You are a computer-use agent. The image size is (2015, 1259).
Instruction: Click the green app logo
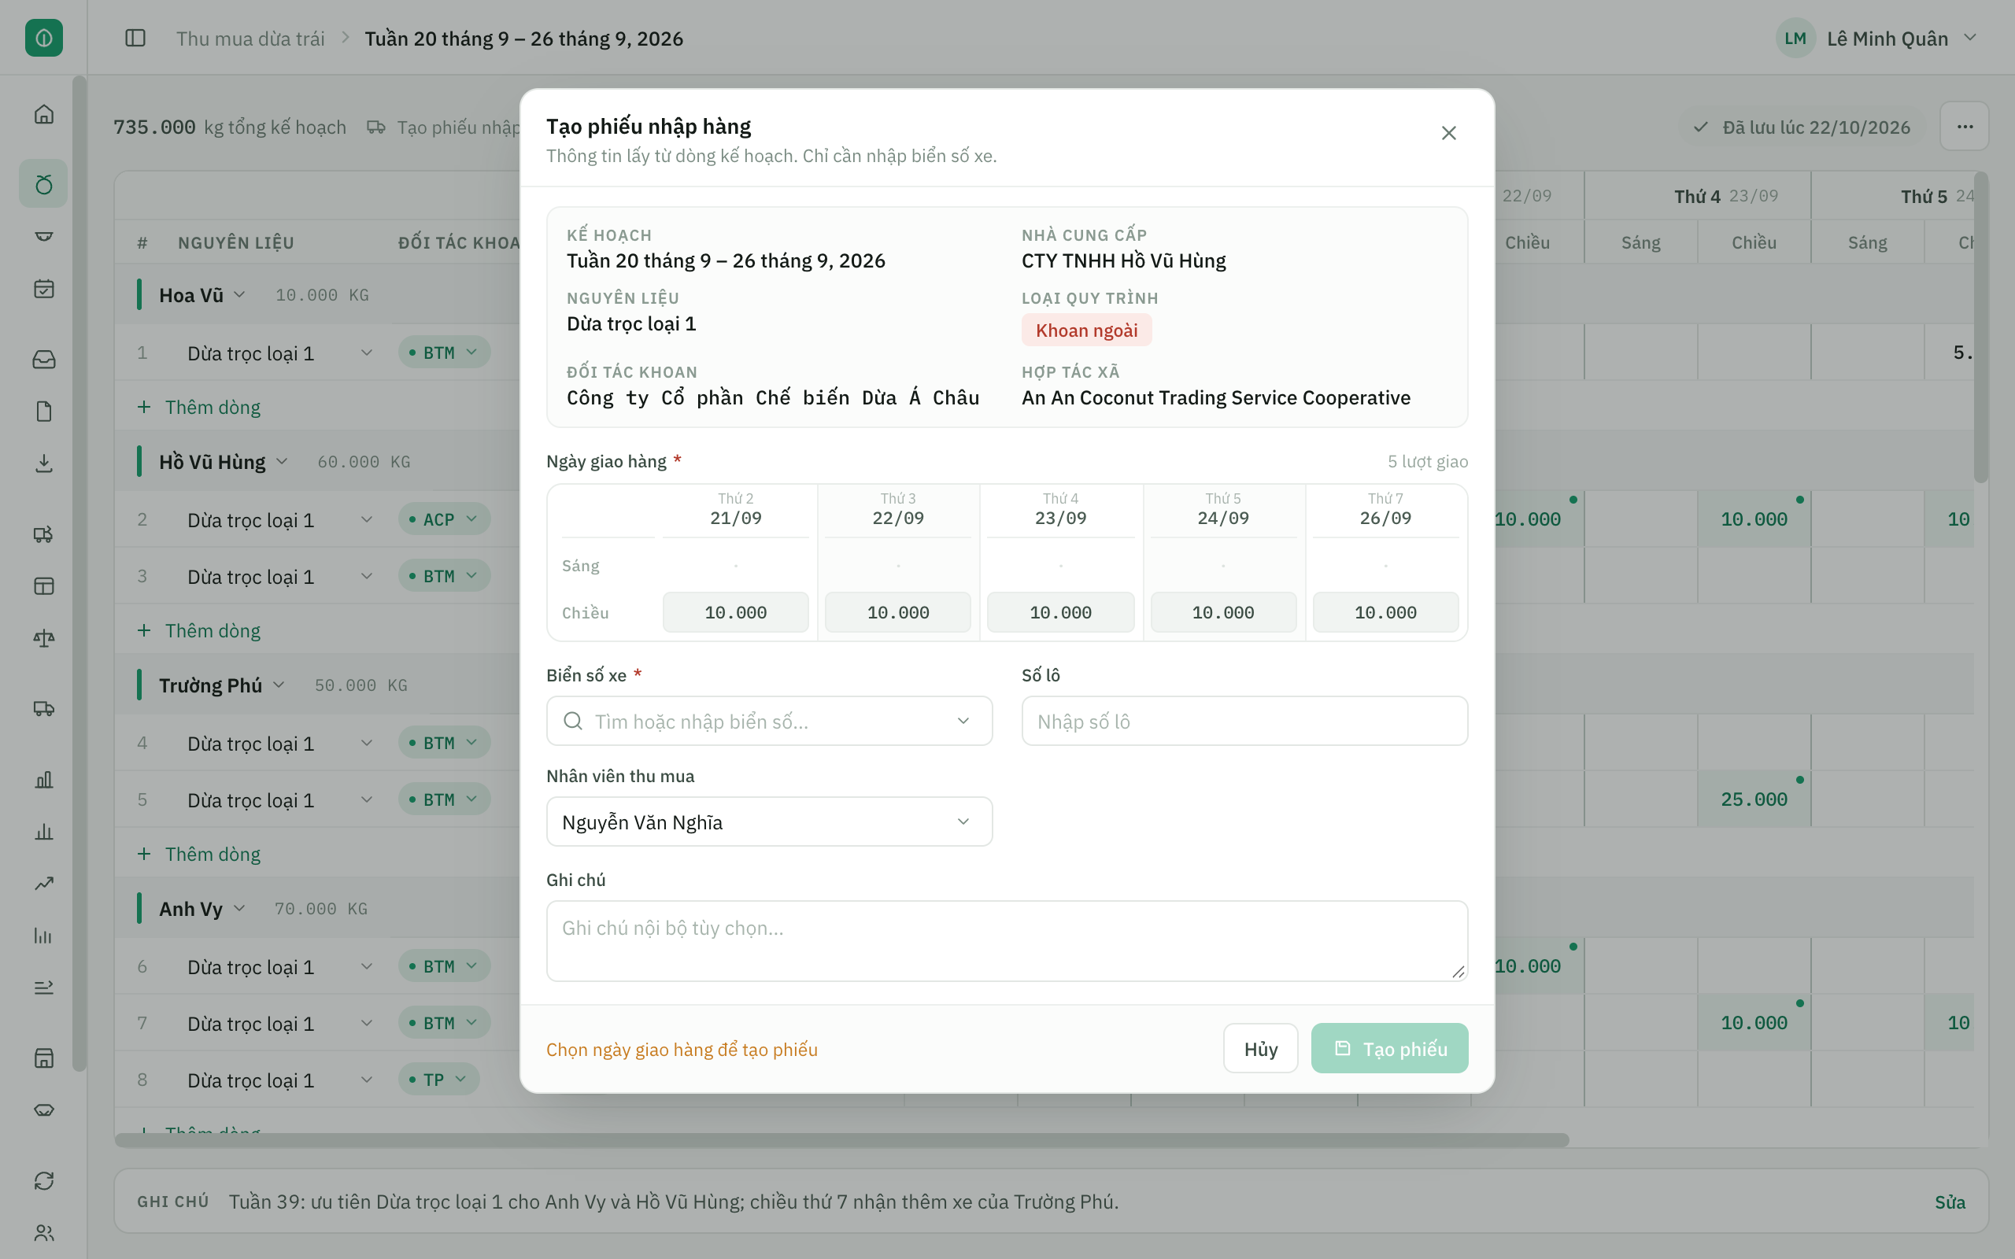(44, 39)
